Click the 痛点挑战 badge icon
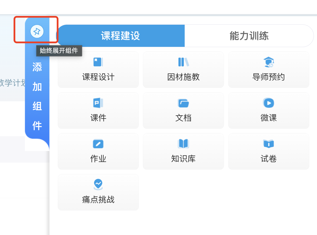Screen dimensions: 317x235 (98, 184)
